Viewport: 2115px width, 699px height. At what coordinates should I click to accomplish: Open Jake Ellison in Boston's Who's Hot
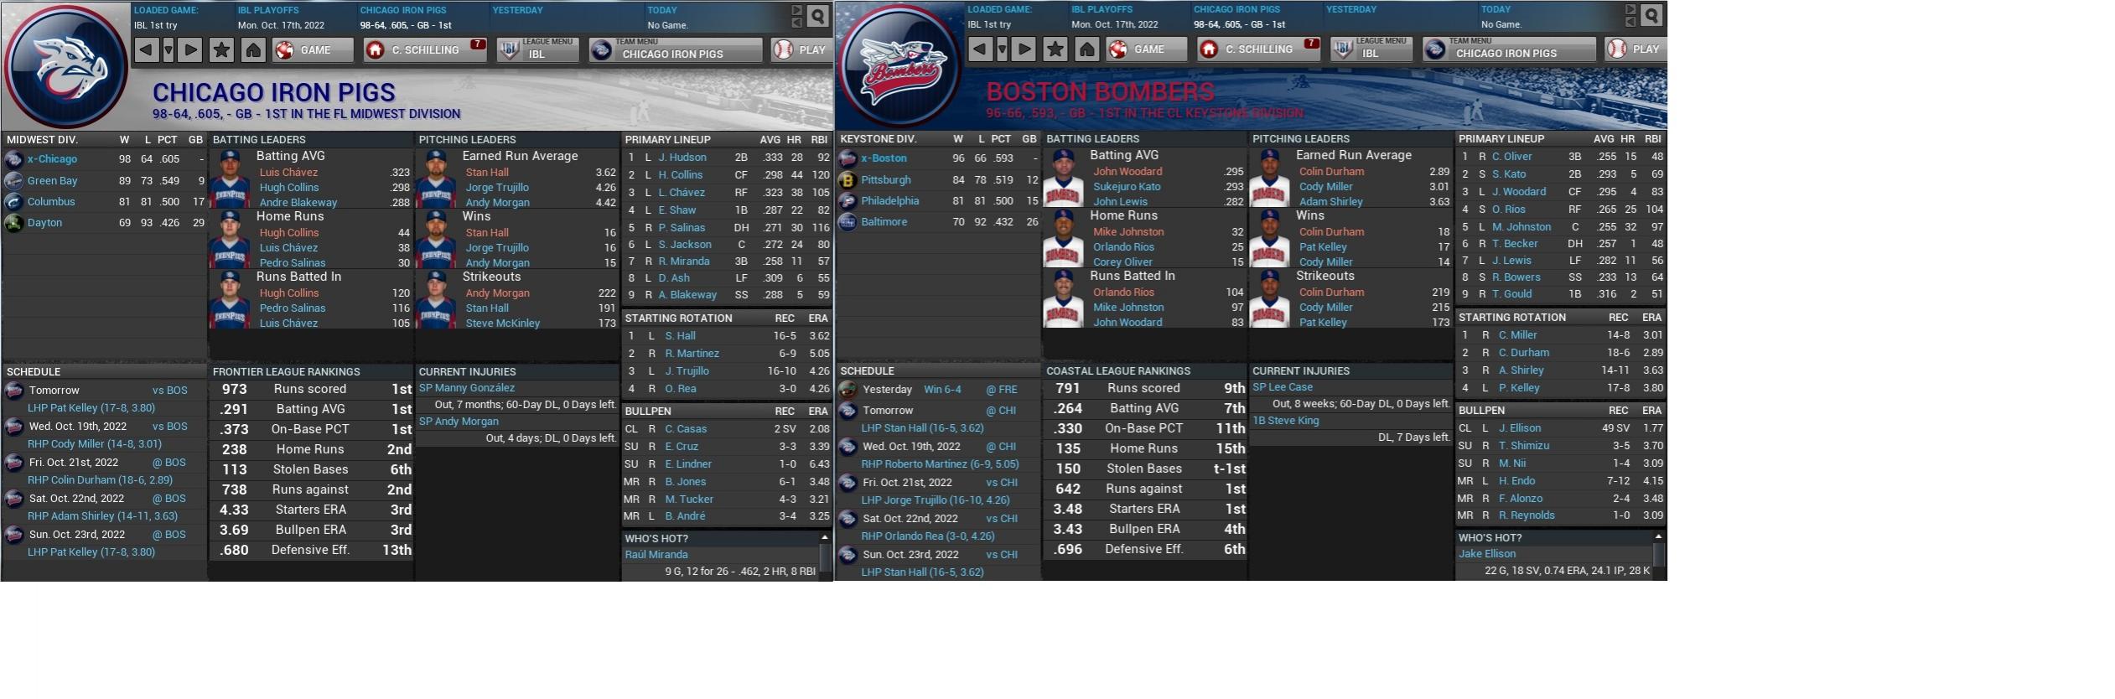pos(1487,554)
